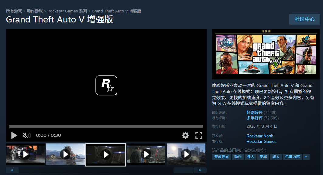The height and width of the screenshot is (175, 323).
Task: Open the 社区中心 community hub
Action: 304,19
